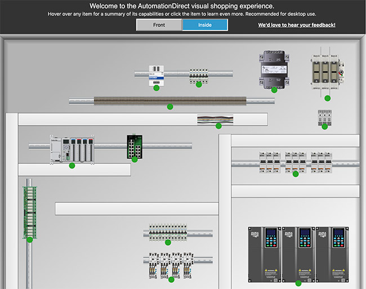Image resolution: width=366 pixels, height=289 pixels.
Task: Click the multicolor wire bundle in the duct
Action: point(215,119)
